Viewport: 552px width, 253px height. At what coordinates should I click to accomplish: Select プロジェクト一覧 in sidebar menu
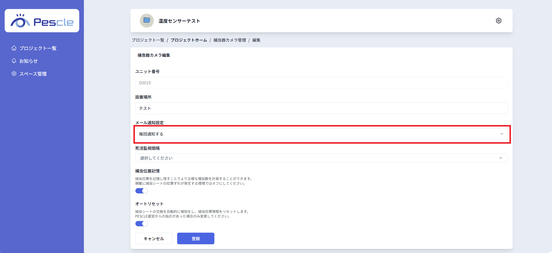[38, 48]
